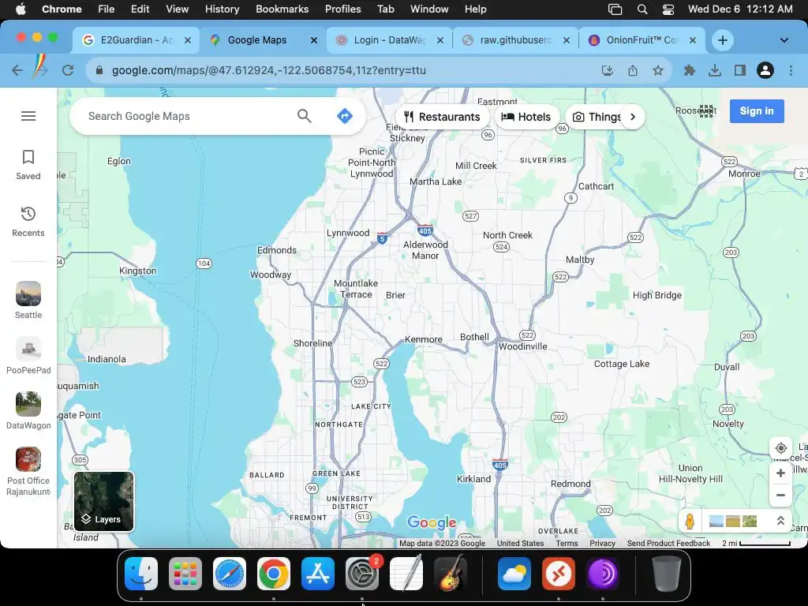
Task: Go back to the previous page
Action: pyautogui.click(x=17, y=70)
